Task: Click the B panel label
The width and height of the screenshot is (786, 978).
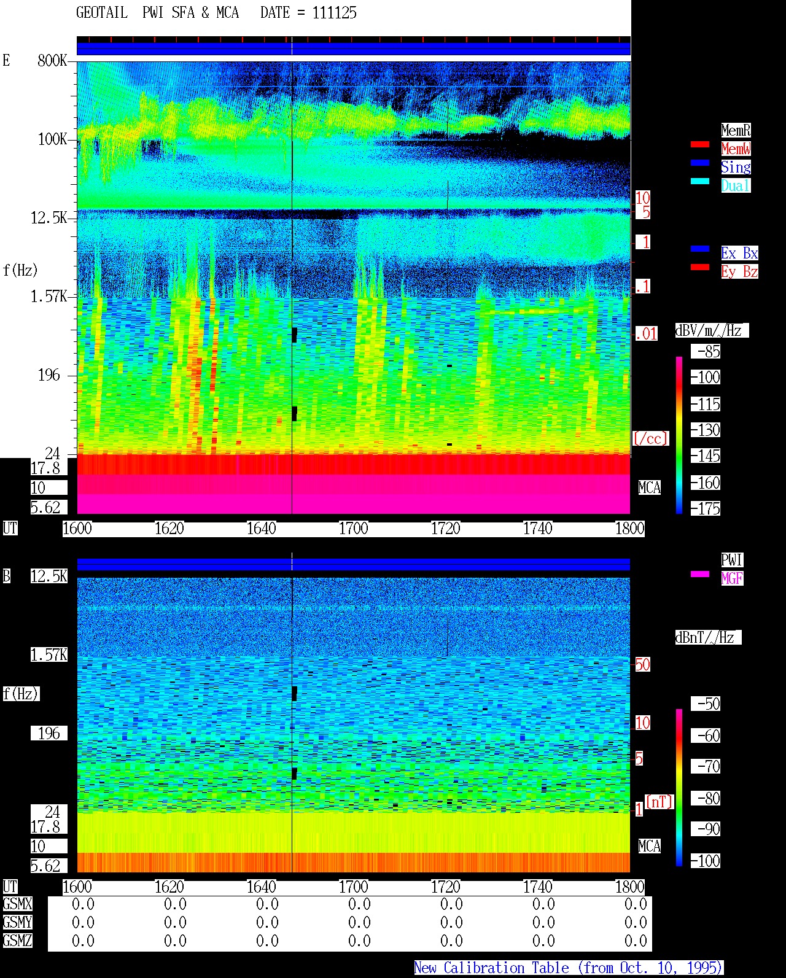Action: [7, 576]
